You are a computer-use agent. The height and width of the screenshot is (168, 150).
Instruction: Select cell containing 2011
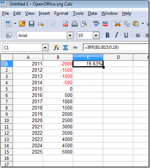[28, 64]
